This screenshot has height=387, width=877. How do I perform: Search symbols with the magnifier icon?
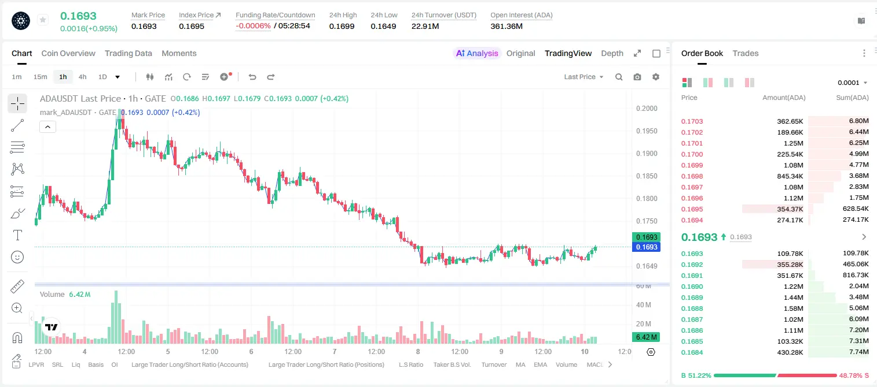tap(619, 77)
